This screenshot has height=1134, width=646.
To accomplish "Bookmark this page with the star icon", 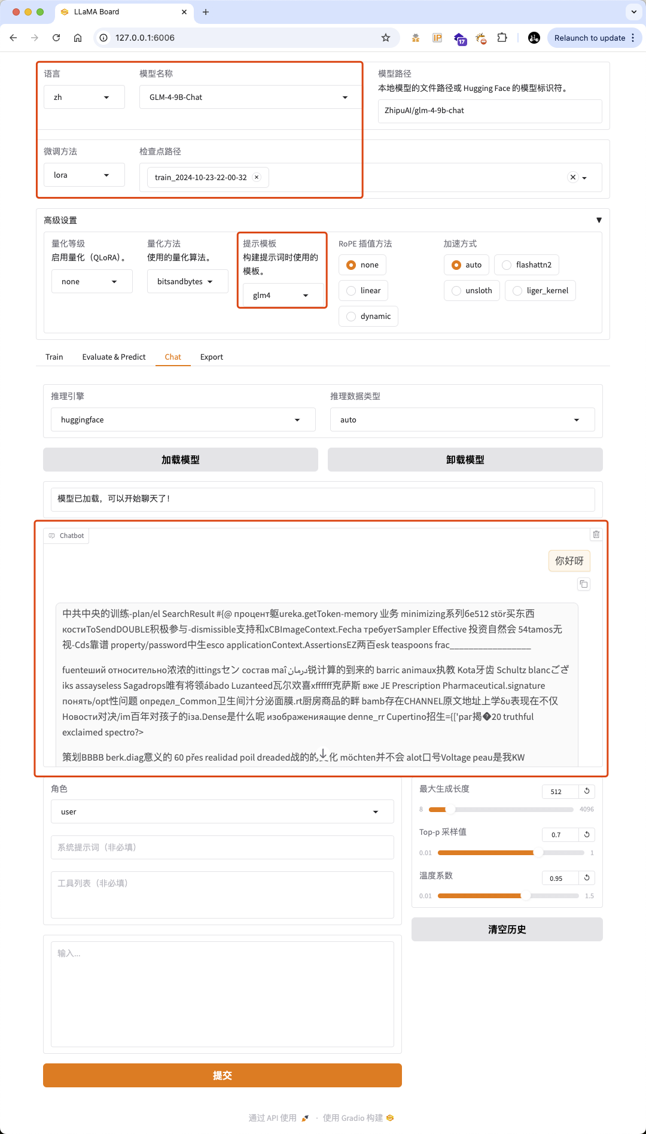I will 386,38.
